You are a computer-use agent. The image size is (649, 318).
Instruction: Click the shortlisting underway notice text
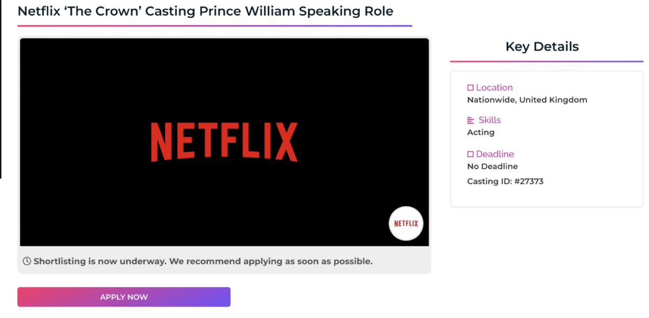tap(203, 262)
